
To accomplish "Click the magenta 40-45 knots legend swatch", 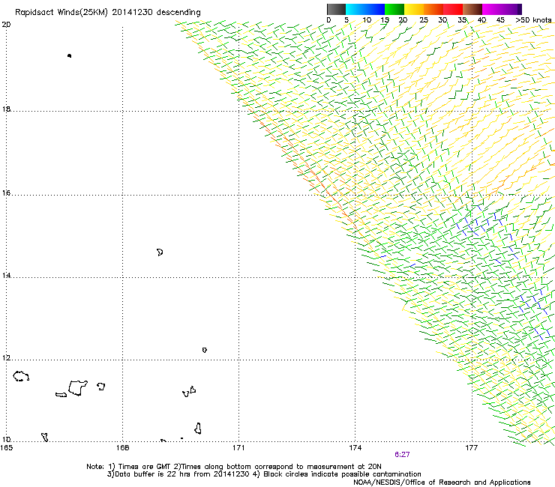I will coord(492,9).
